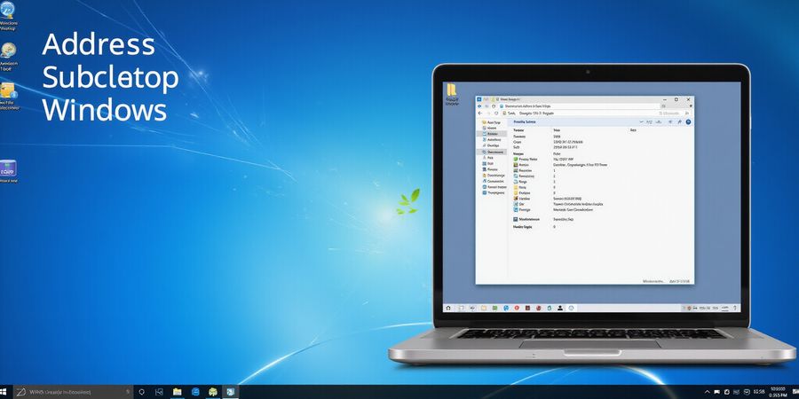This screenshot has height=399, width=799.
Task: Open person silhouette icon on laptop's taskbar
Action: [x=560, y=308]
